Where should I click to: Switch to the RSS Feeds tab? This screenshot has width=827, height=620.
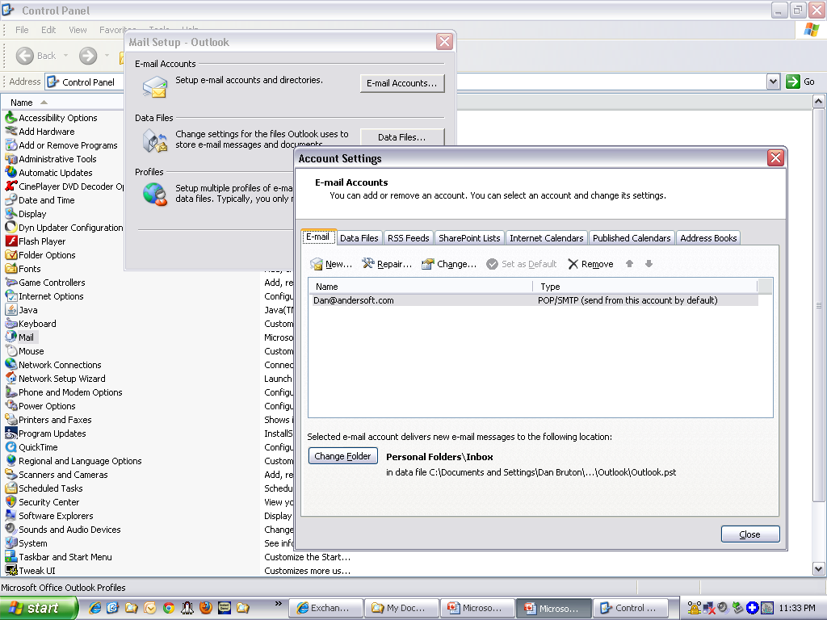pyautogui.click(x=408, y=238)
